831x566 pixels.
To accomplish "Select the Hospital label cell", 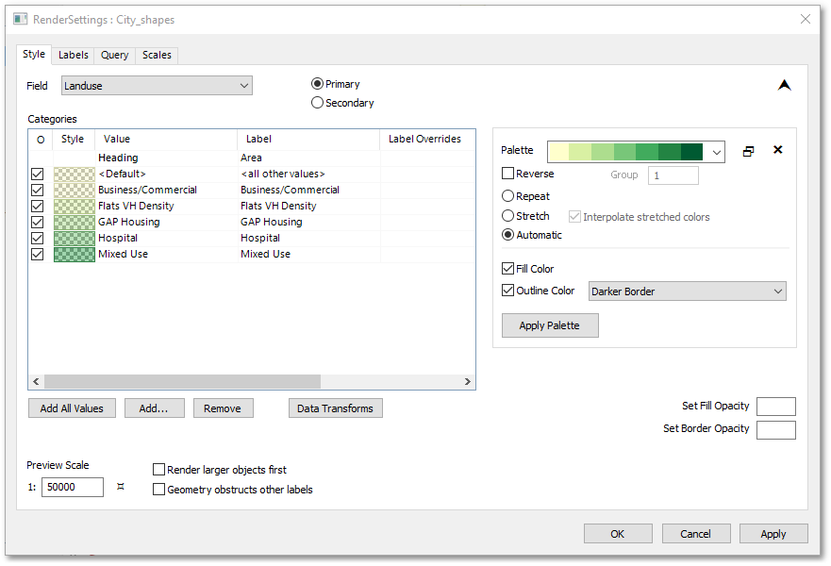I will point(308,238).
